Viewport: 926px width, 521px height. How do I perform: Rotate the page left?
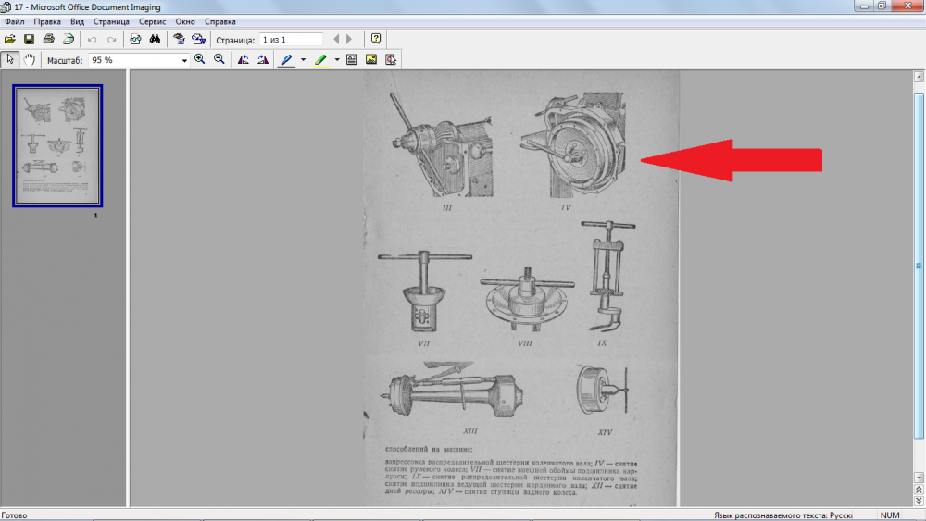pos(244,59)
